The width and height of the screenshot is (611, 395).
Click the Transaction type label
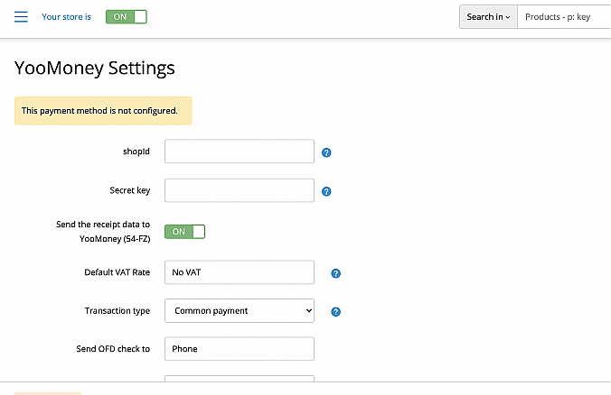click(117, 310)
